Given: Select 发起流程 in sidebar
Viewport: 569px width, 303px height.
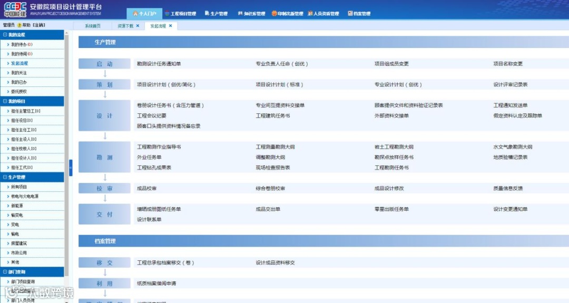Looking at the screenshot, I should (32, 63).
